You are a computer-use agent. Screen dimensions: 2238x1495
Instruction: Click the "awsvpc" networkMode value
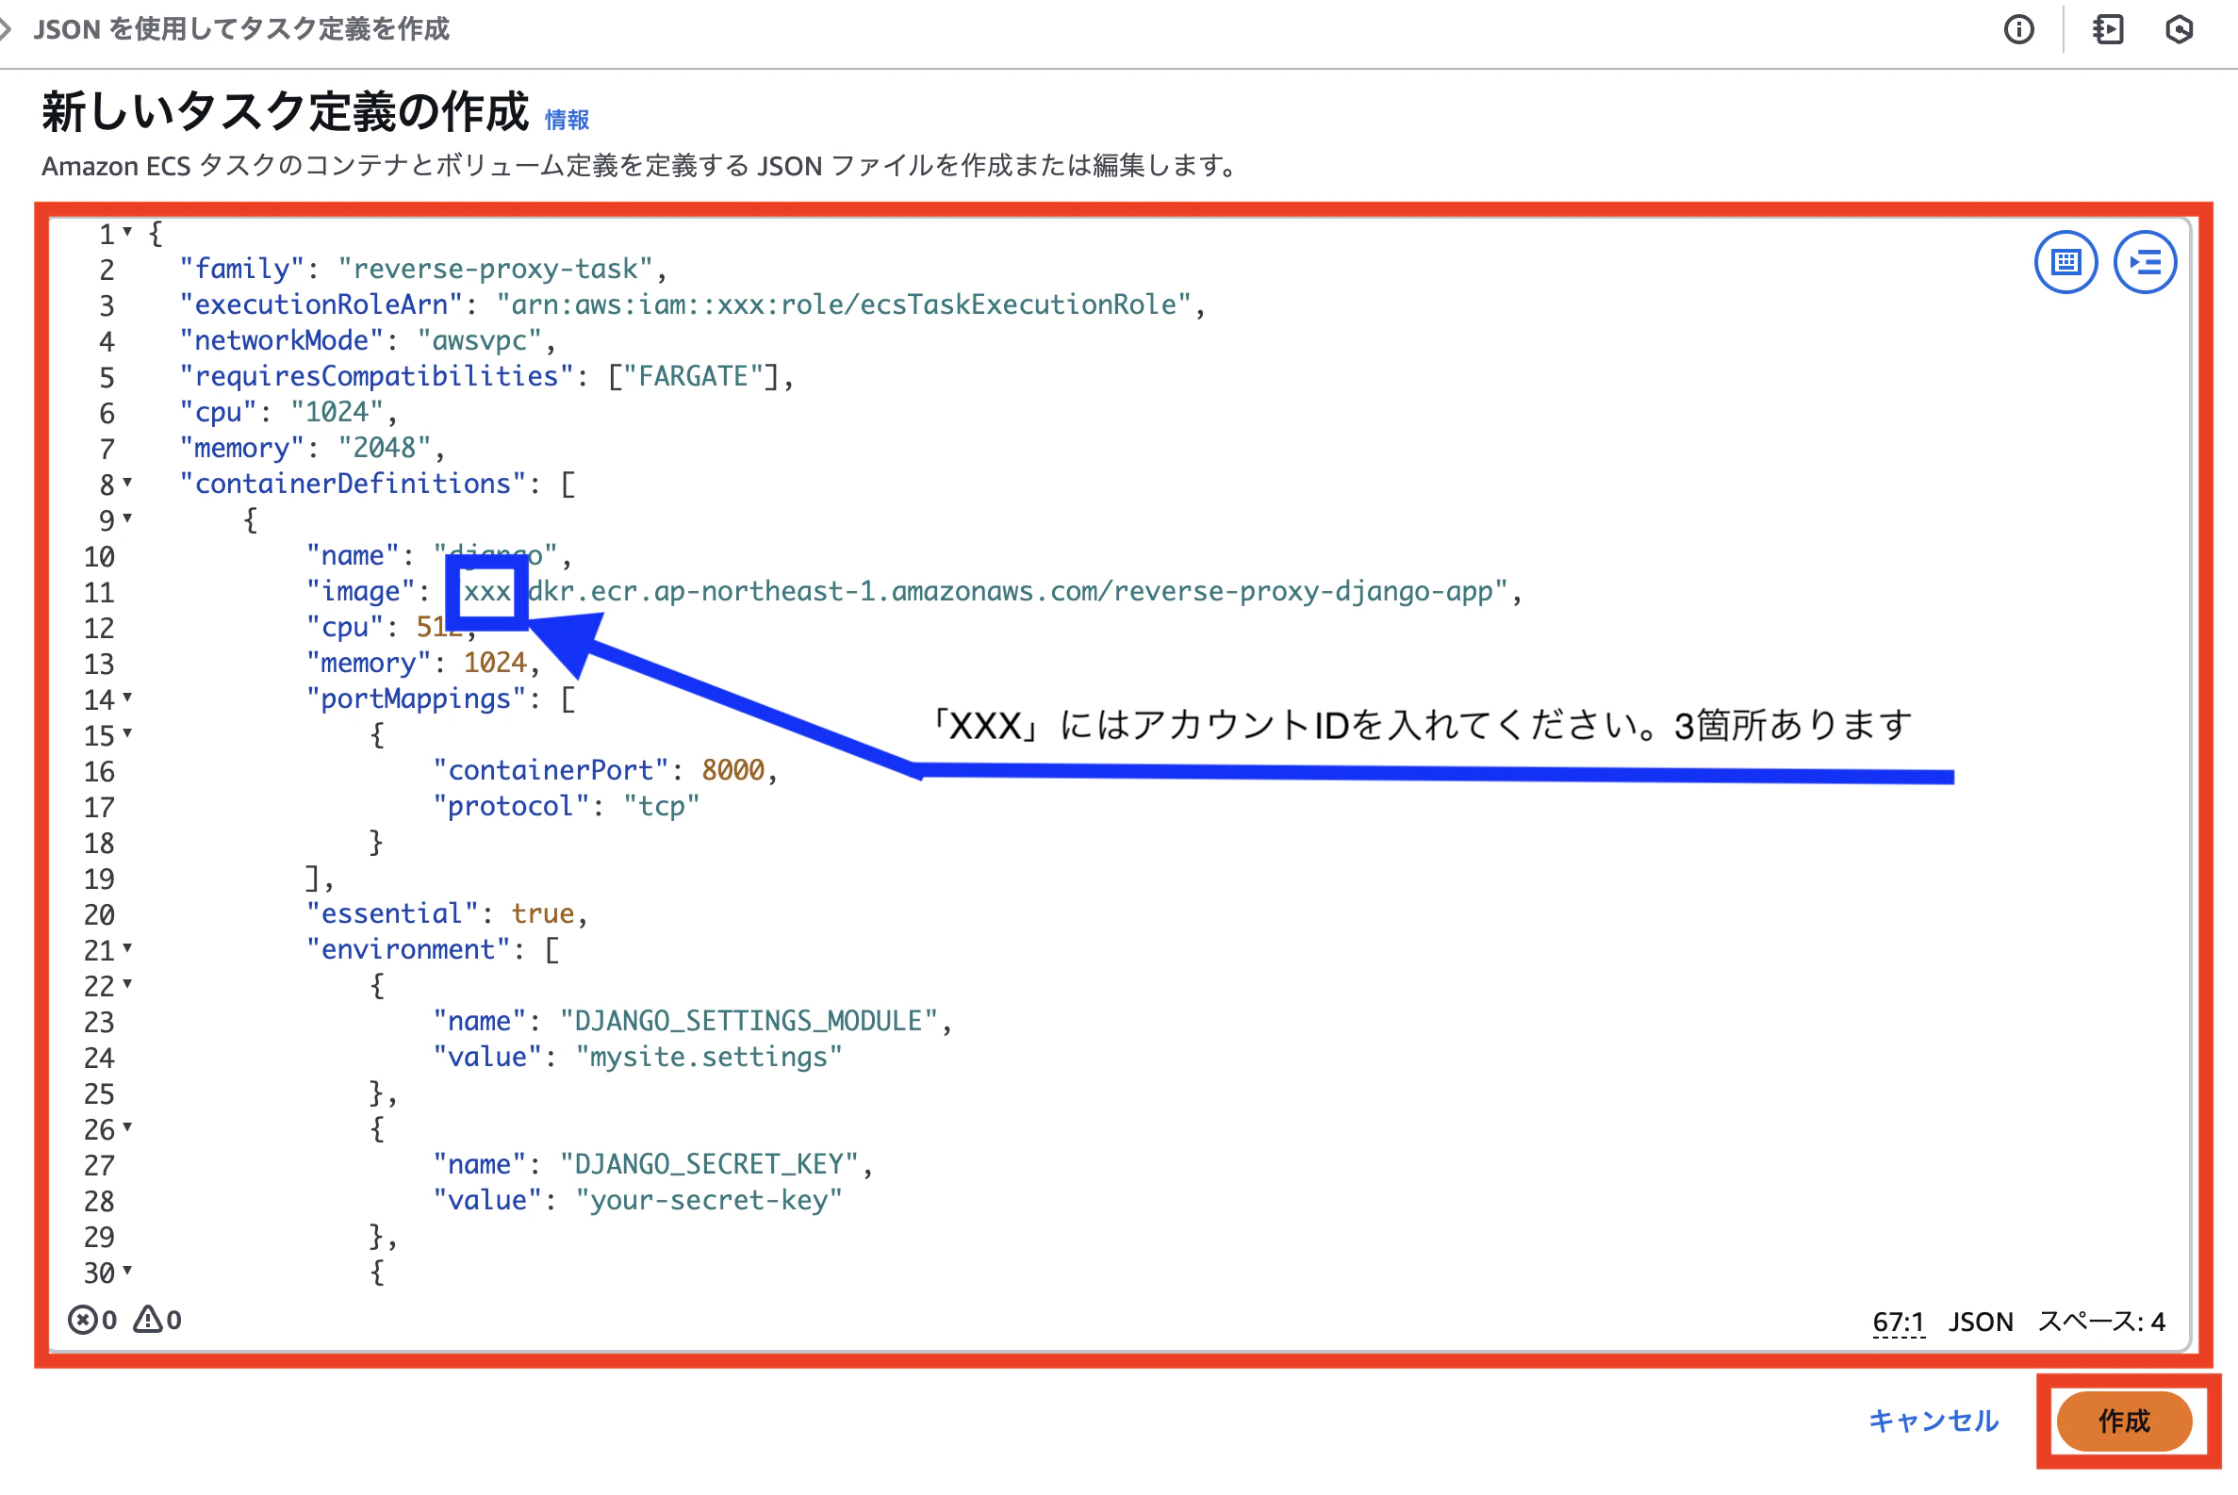(x=480, y=340)
